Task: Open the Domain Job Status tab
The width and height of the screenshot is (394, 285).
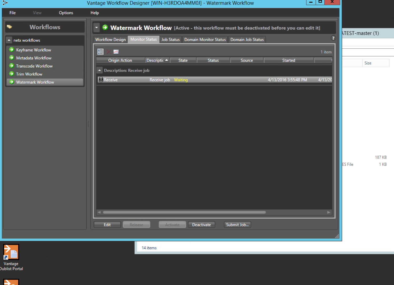Action: coord(247,39)
